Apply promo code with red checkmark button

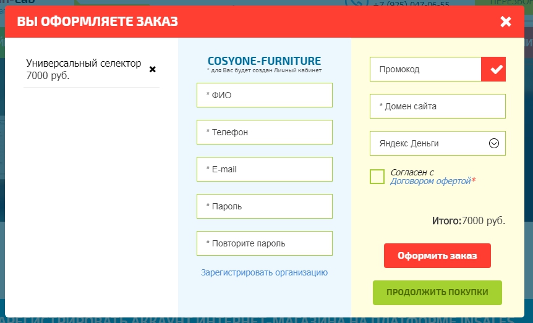493,69
